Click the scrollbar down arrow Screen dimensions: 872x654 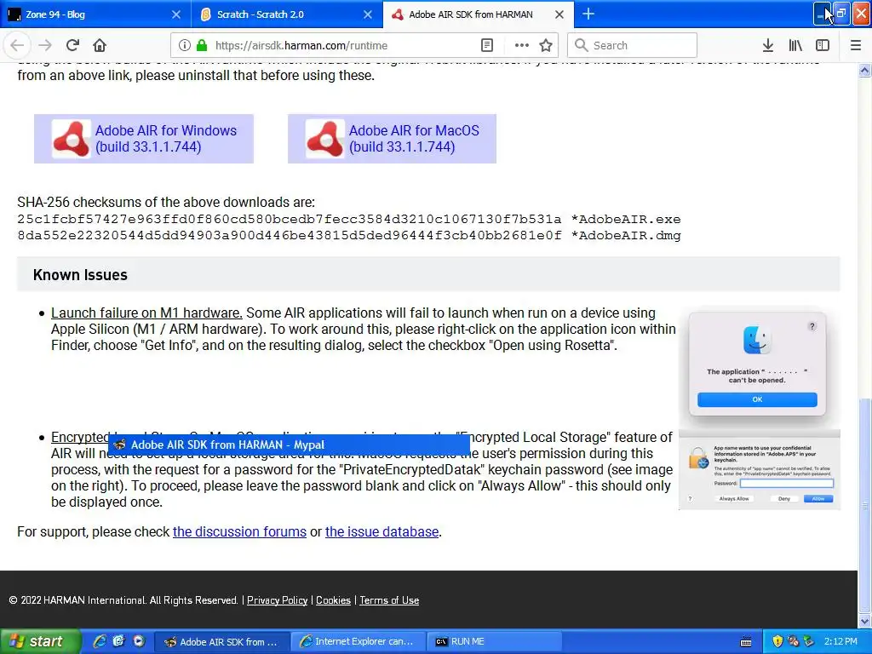pyautogui.click(x=865, y=621)
